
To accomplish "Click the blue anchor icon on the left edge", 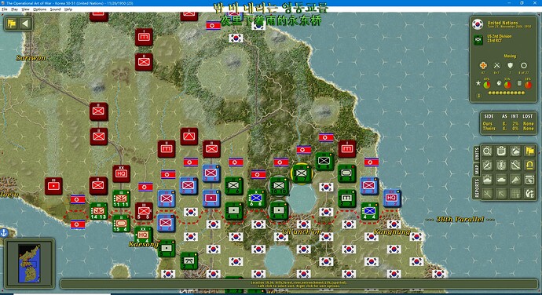I will coord(4,233).
